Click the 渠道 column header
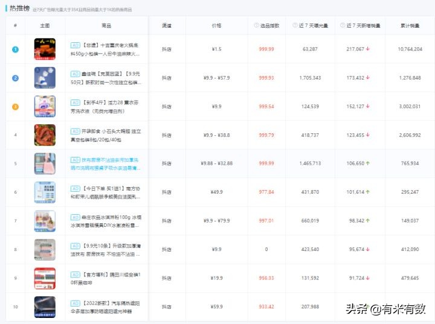 [167, 25]
